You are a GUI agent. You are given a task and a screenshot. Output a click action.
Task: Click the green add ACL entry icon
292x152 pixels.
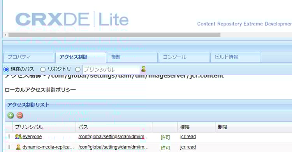(11, 115)
